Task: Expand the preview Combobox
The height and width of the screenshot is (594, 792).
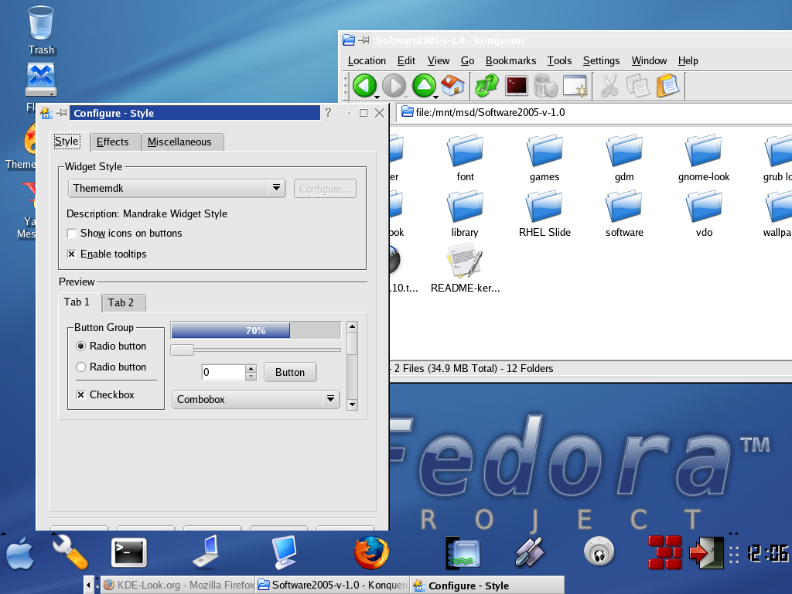Action: [255, 399]
